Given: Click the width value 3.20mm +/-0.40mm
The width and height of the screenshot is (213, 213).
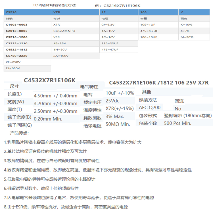Looking at the screenshot, I should (56, 103).
